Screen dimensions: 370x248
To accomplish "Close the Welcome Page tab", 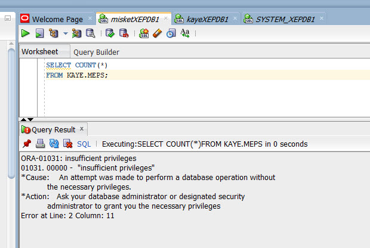I will 90,18.
